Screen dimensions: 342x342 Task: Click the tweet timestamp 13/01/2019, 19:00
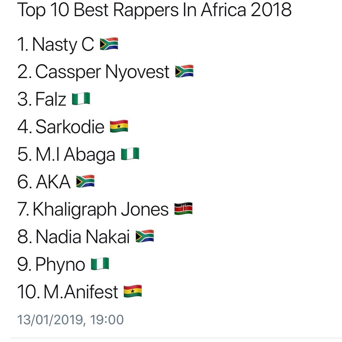tap(70, 320)
